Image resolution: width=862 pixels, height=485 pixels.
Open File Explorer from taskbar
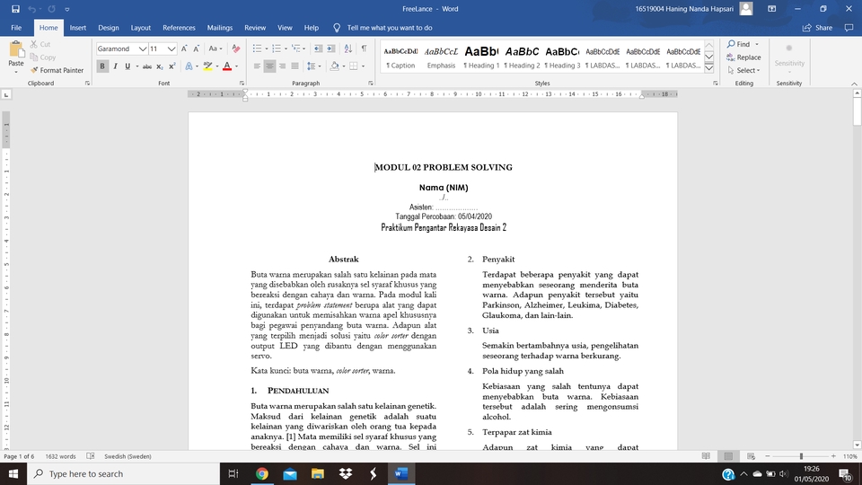317,473
